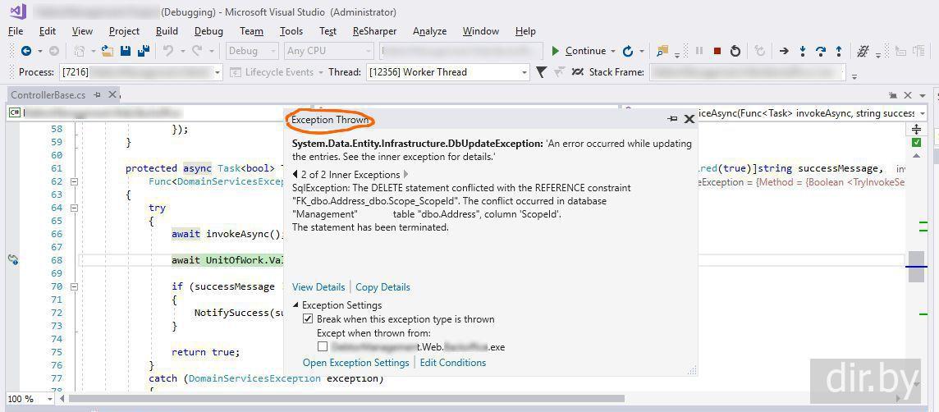
Task: Collapse the if block at line 70
Action: [74, 286]
